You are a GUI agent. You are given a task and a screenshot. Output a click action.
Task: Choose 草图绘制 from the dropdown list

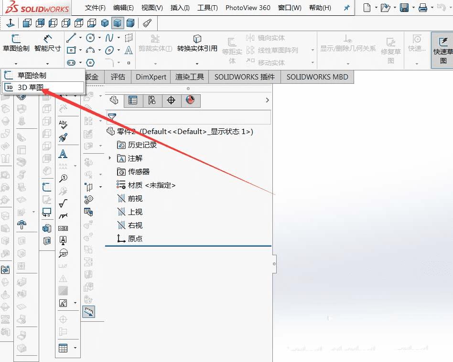coord(43,75)
